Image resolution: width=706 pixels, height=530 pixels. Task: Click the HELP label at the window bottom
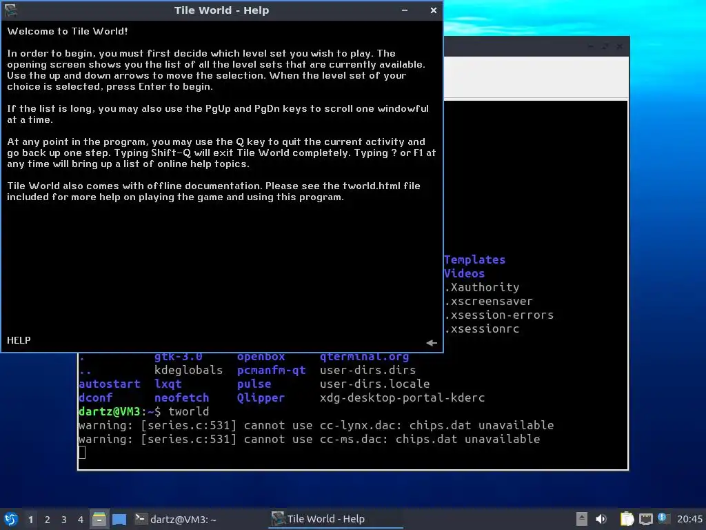pos(19,340)
